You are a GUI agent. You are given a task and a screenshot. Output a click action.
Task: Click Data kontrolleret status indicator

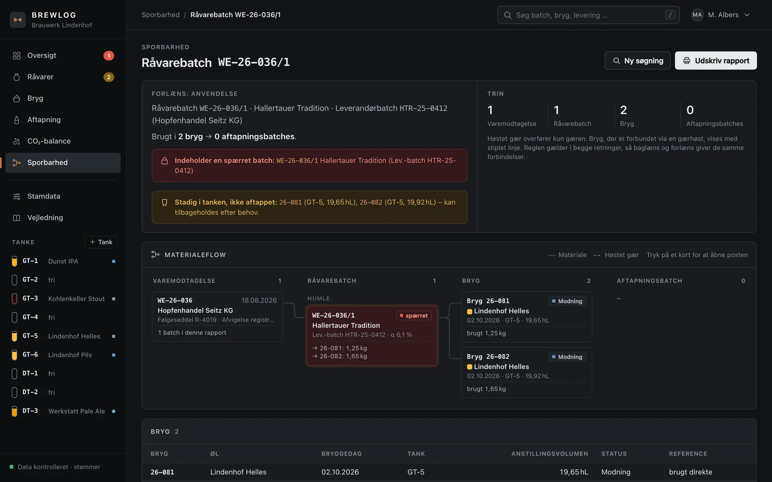55,467
